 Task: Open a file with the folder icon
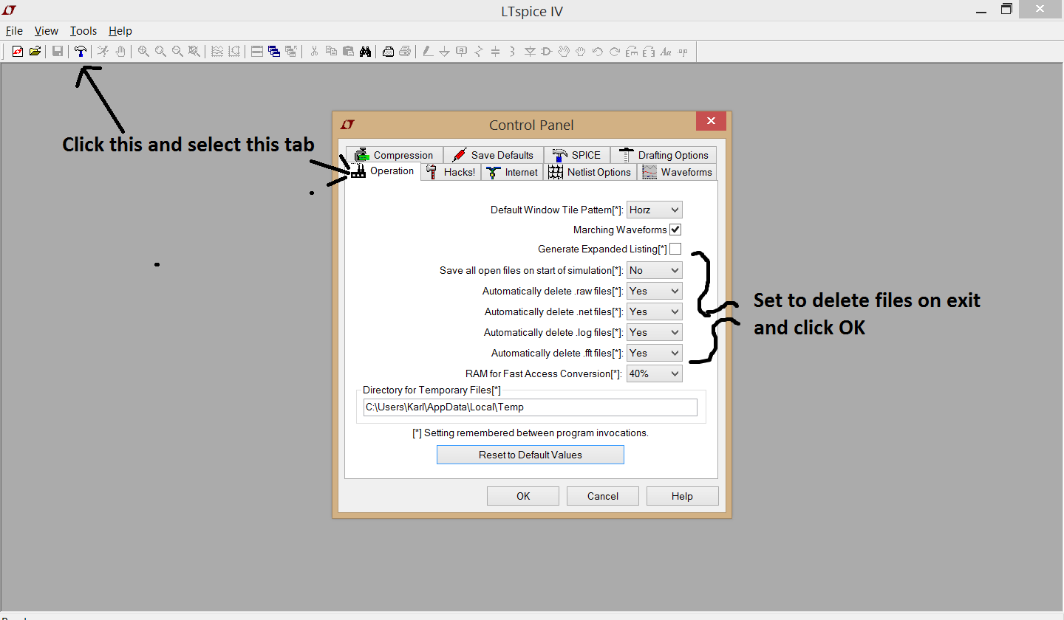tap(35, 51)
